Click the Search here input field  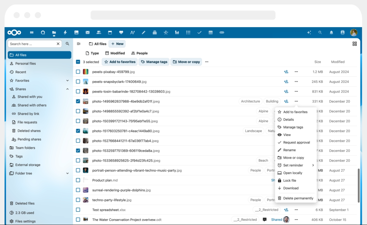32,44
